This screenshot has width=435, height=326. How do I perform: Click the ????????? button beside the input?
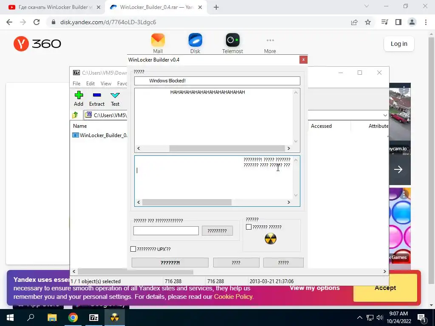[217, 230]
